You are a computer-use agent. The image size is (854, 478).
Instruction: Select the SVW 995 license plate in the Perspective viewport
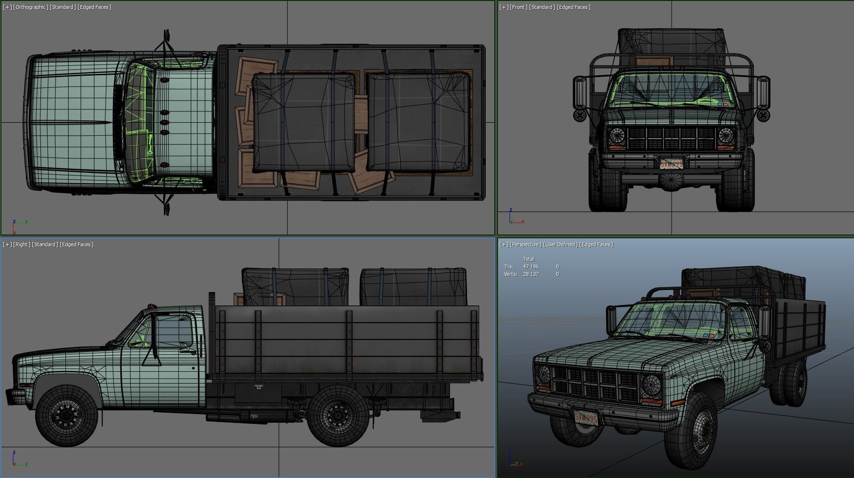(x=586, y=418)
